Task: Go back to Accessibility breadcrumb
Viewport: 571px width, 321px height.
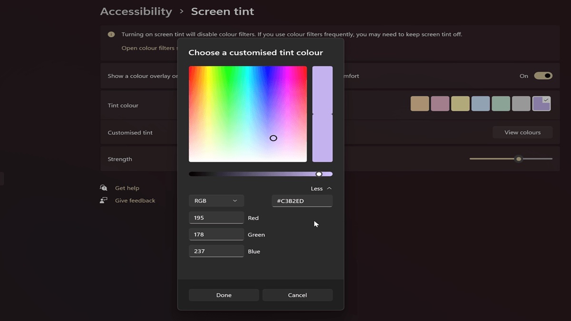Action: 136,11
